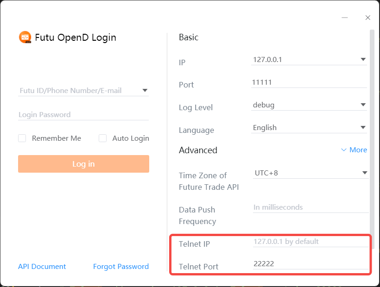Click the Data Push Frequency field
Viewport: 380px width, 287px height.
point(310,207)
